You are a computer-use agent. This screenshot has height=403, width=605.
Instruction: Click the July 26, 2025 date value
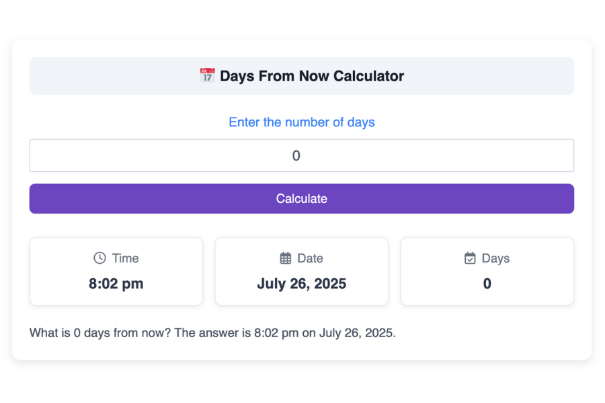point(301,283)
